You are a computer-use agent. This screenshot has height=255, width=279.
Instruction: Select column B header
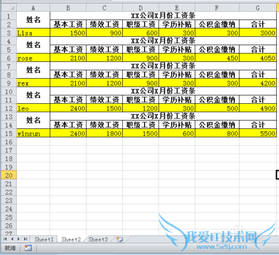[68, 8]
